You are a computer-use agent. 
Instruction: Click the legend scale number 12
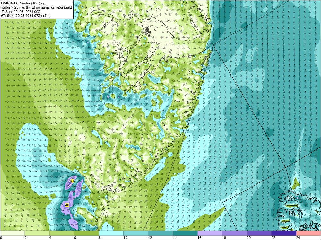pyautogui.click(x=150, y=238)
